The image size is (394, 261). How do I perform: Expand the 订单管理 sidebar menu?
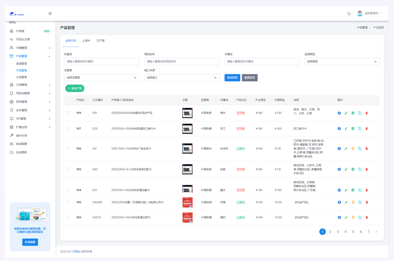tap(30, 85)
